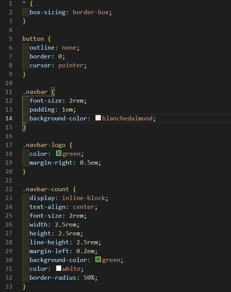Click the '50%' value
Image resolution: width=231 pixels, height=292 pixels.
tap(89, 278)
